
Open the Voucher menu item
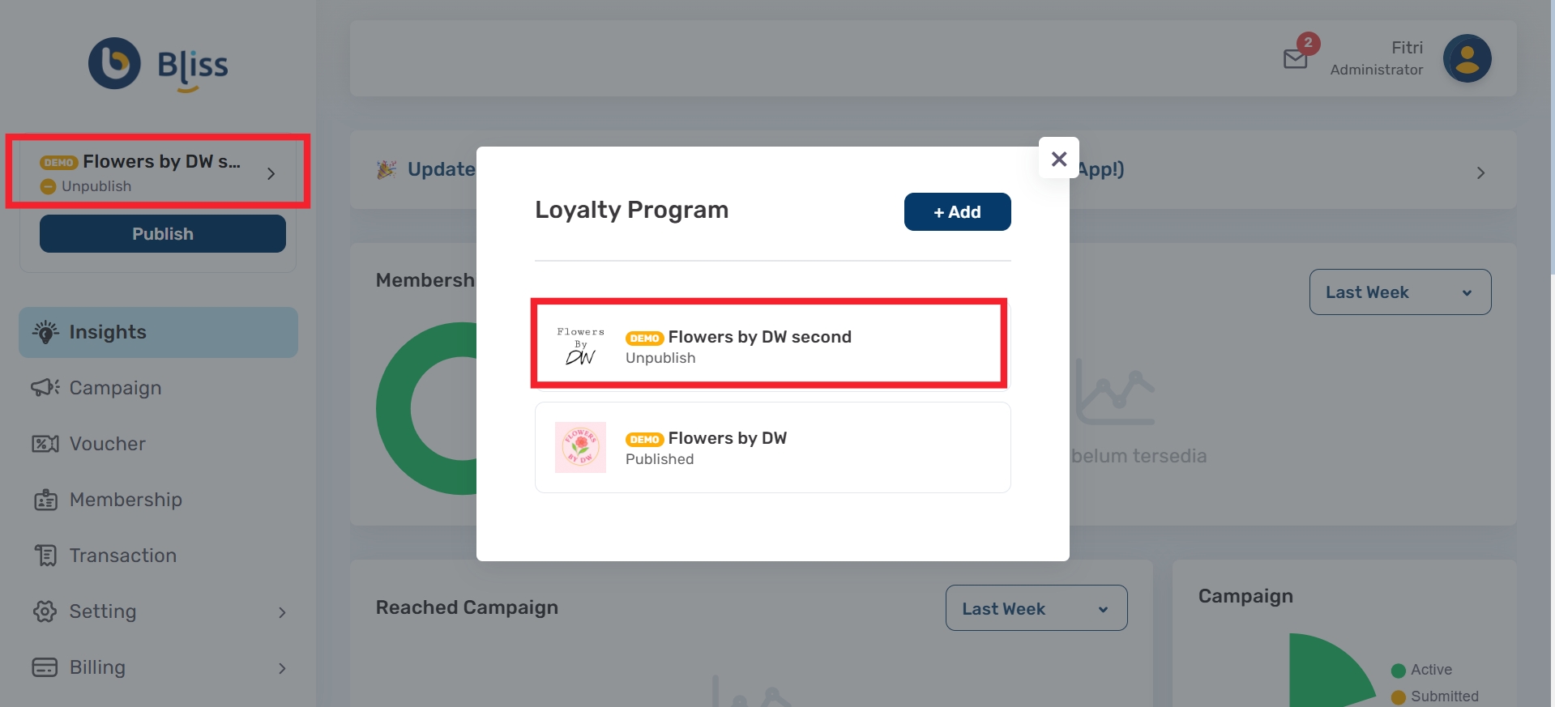107,444
